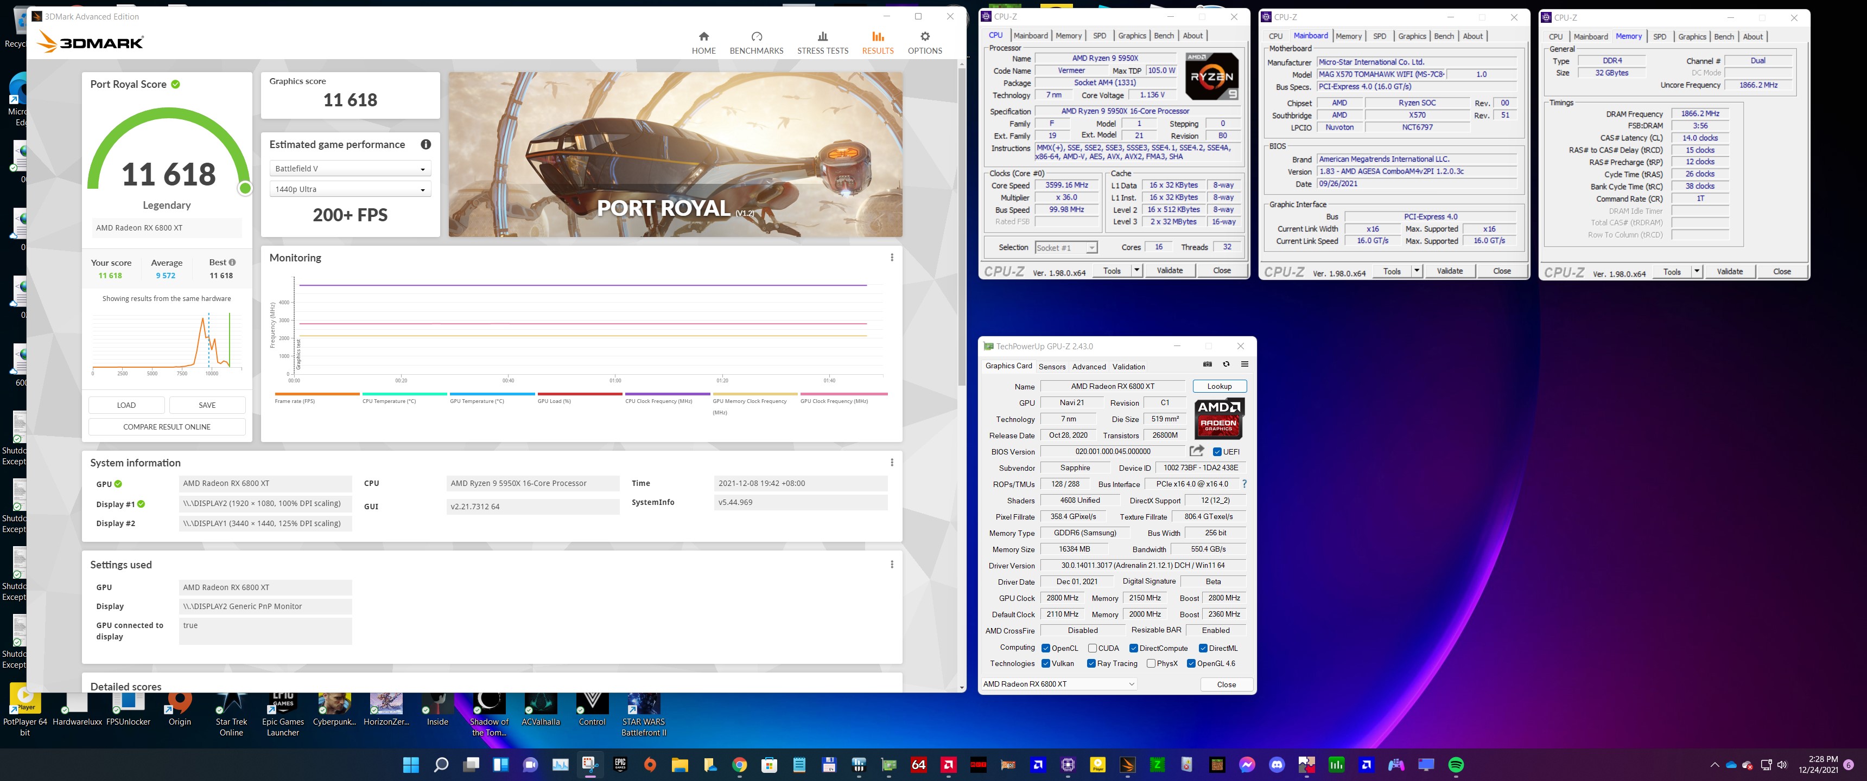Click the Close button at GPU-Z bottom

tap(1227, 684)
